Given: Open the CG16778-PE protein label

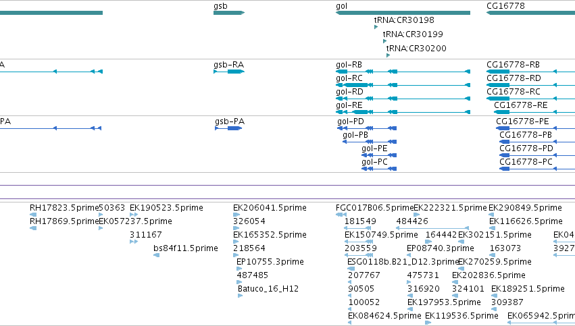Looking at the screenshot, I should pyautogui.click(x=522, y=121).
